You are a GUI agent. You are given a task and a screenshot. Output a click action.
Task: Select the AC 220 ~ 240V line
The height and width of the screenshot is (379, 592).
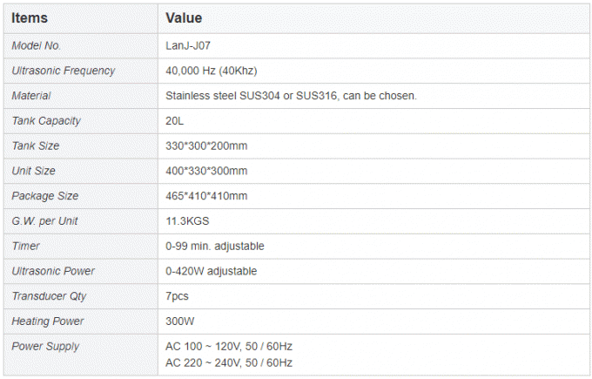click(x=228, y=362)
